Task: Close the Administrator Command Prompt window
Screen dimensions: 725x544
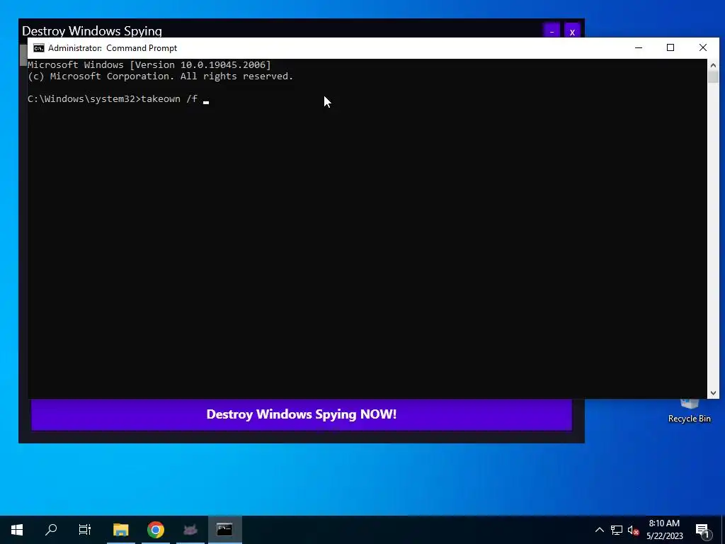Action: [703, 47]
